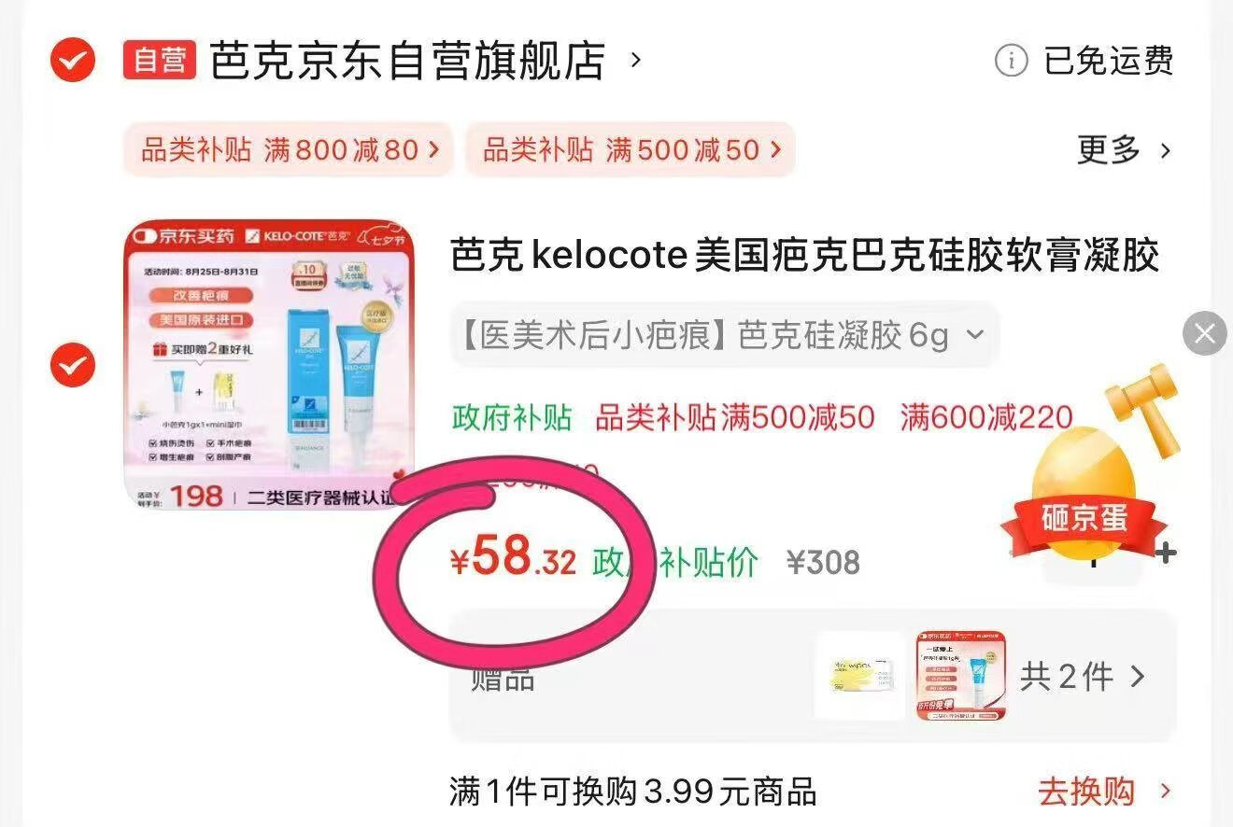Open the product title kelocote link
The height and width of the screenshot is (827, 1233).
804,256
